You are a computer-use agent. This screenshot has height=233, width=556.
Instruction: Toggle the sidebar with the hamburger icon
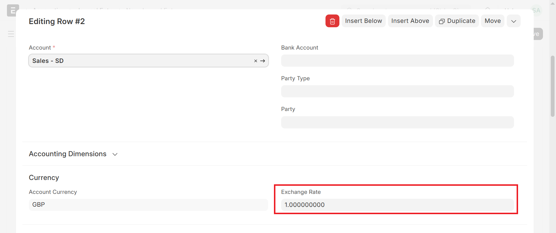click(x=11, y=34)
